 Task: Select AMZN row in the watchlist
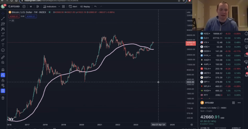[220, 60]
